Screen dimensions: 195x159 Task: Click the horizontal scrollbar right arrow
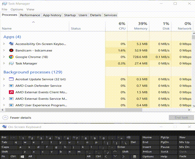[189, 110]
